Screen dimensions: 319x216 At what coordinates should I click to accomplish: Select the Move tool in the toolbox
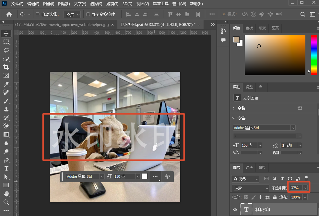pos(6,34)
